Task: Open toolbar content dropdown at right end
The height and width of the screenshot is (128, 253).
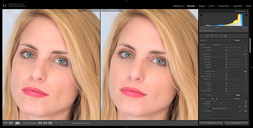Action: (196, 123)
